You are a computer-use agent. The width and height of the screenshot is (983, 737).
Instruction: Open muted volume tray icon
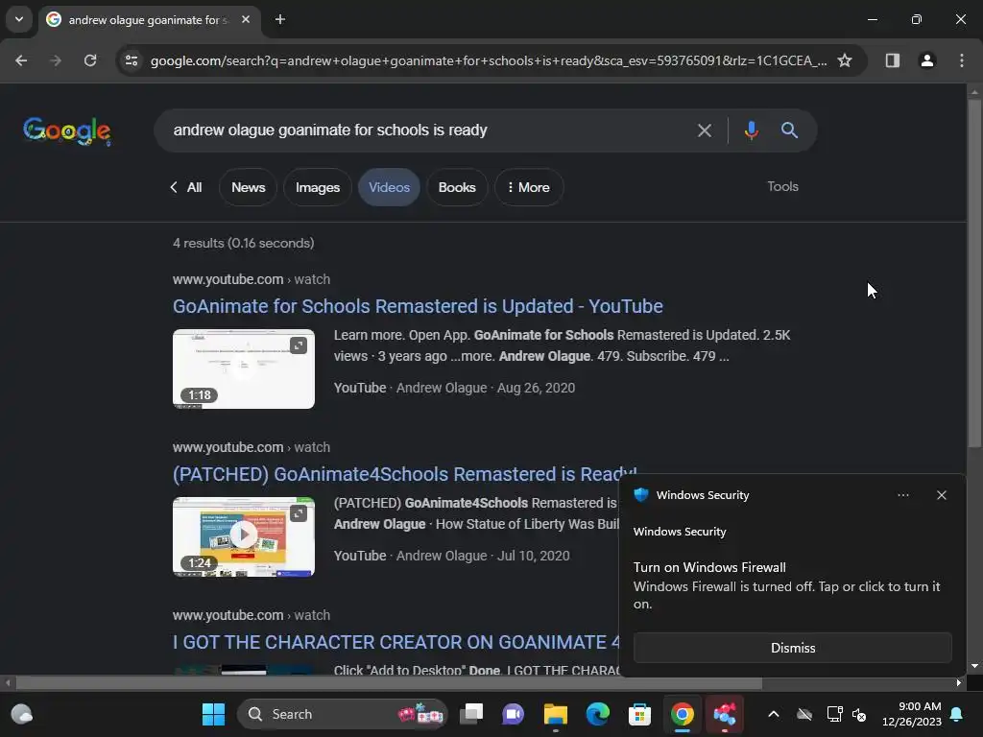[x=859, y=714]
